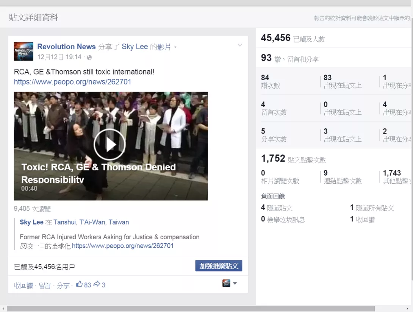Image resolution: width=413 pixels, height=312 pixels.
Task: Click the 4 留言次數 statistic
Action: (x=274, y=108)
